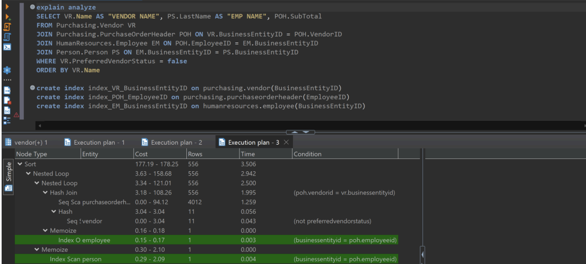
Task: Collapse the Nested Loop node costing 3.63 - 158.68
Action: [28, 174]
